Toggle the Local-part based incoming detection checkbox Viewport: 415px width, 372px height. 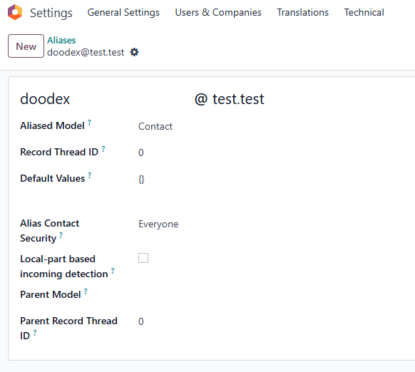(143, 258)
